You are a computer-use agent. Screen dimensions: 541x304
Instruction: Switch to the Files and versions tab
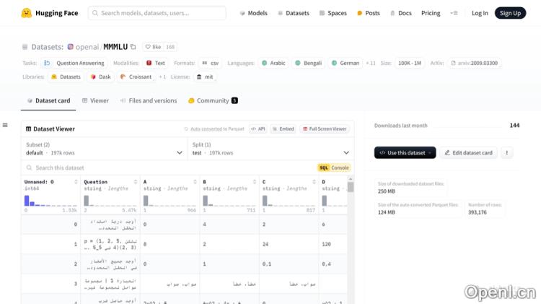coord(149,101)
